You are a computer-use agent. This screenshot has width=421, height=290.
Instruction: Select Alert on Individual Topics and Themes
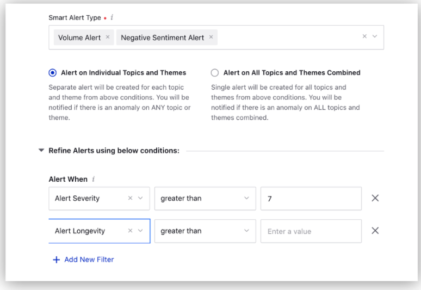(53, 72)
